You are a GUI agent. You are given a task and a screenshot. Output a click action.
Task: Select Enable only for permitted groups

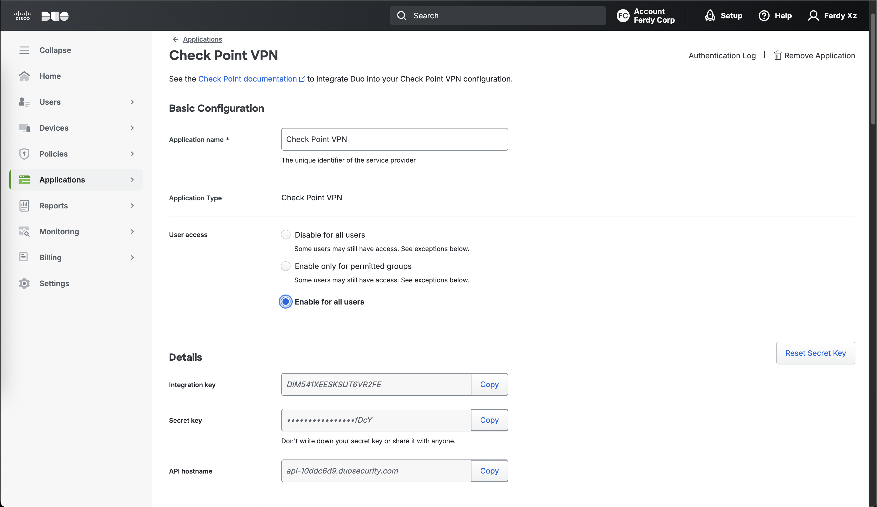pyautogui.click(x=286, y=266)
